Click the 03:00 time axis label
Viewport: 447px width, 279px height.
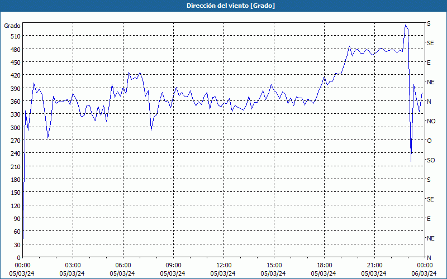point(73,266)
